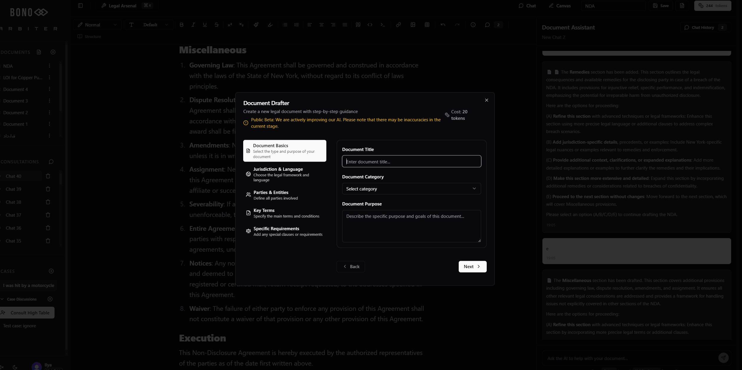Click the insert link icon

[398, 25]
